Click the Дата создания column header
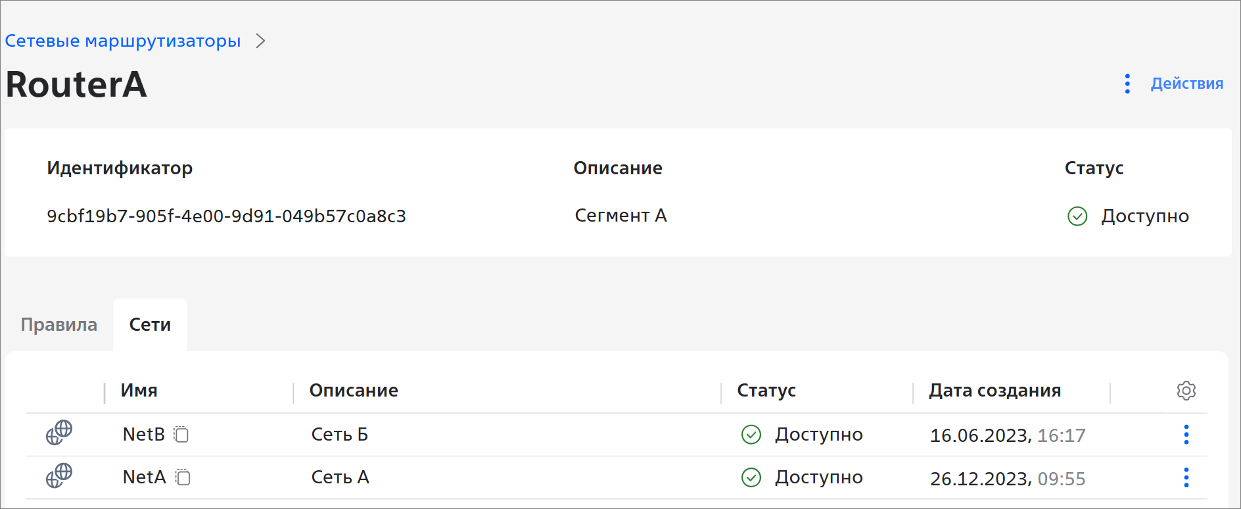 [x=995, y=391]
